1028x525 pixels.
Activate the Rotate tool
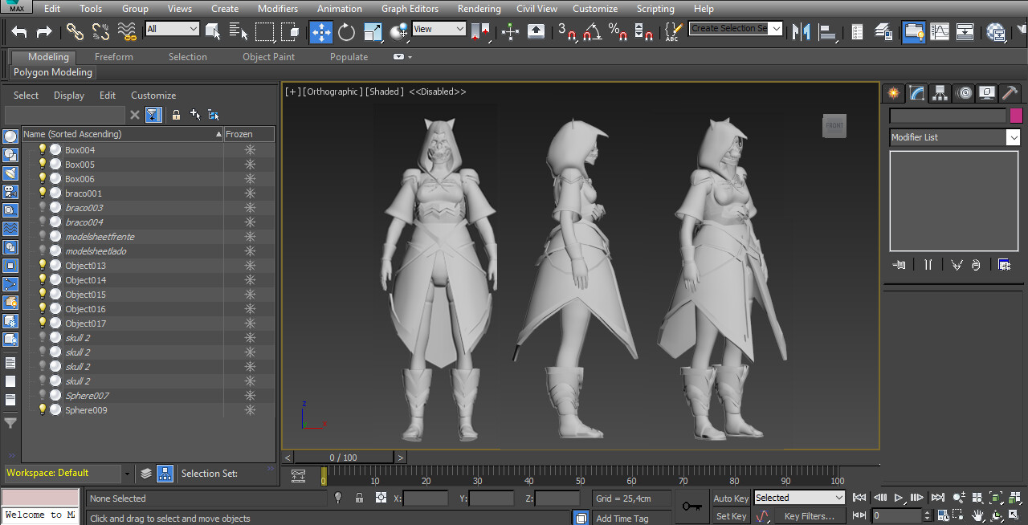345,32
